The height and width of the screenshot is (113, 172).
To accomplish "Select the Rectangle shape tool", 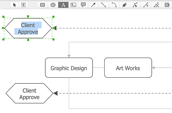I will pos(42,5).
